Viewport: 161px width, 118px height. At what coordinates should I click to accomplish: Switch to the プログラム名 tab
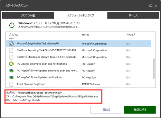28,15
